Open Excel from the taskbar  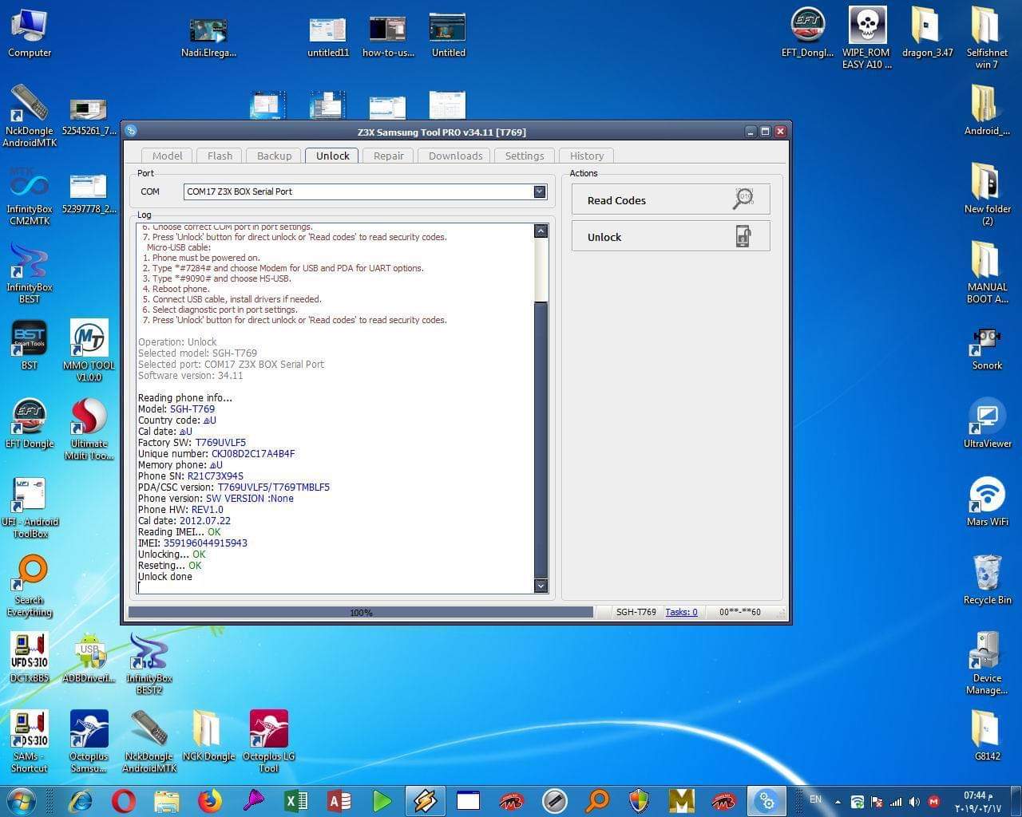(x=296, y=800)
